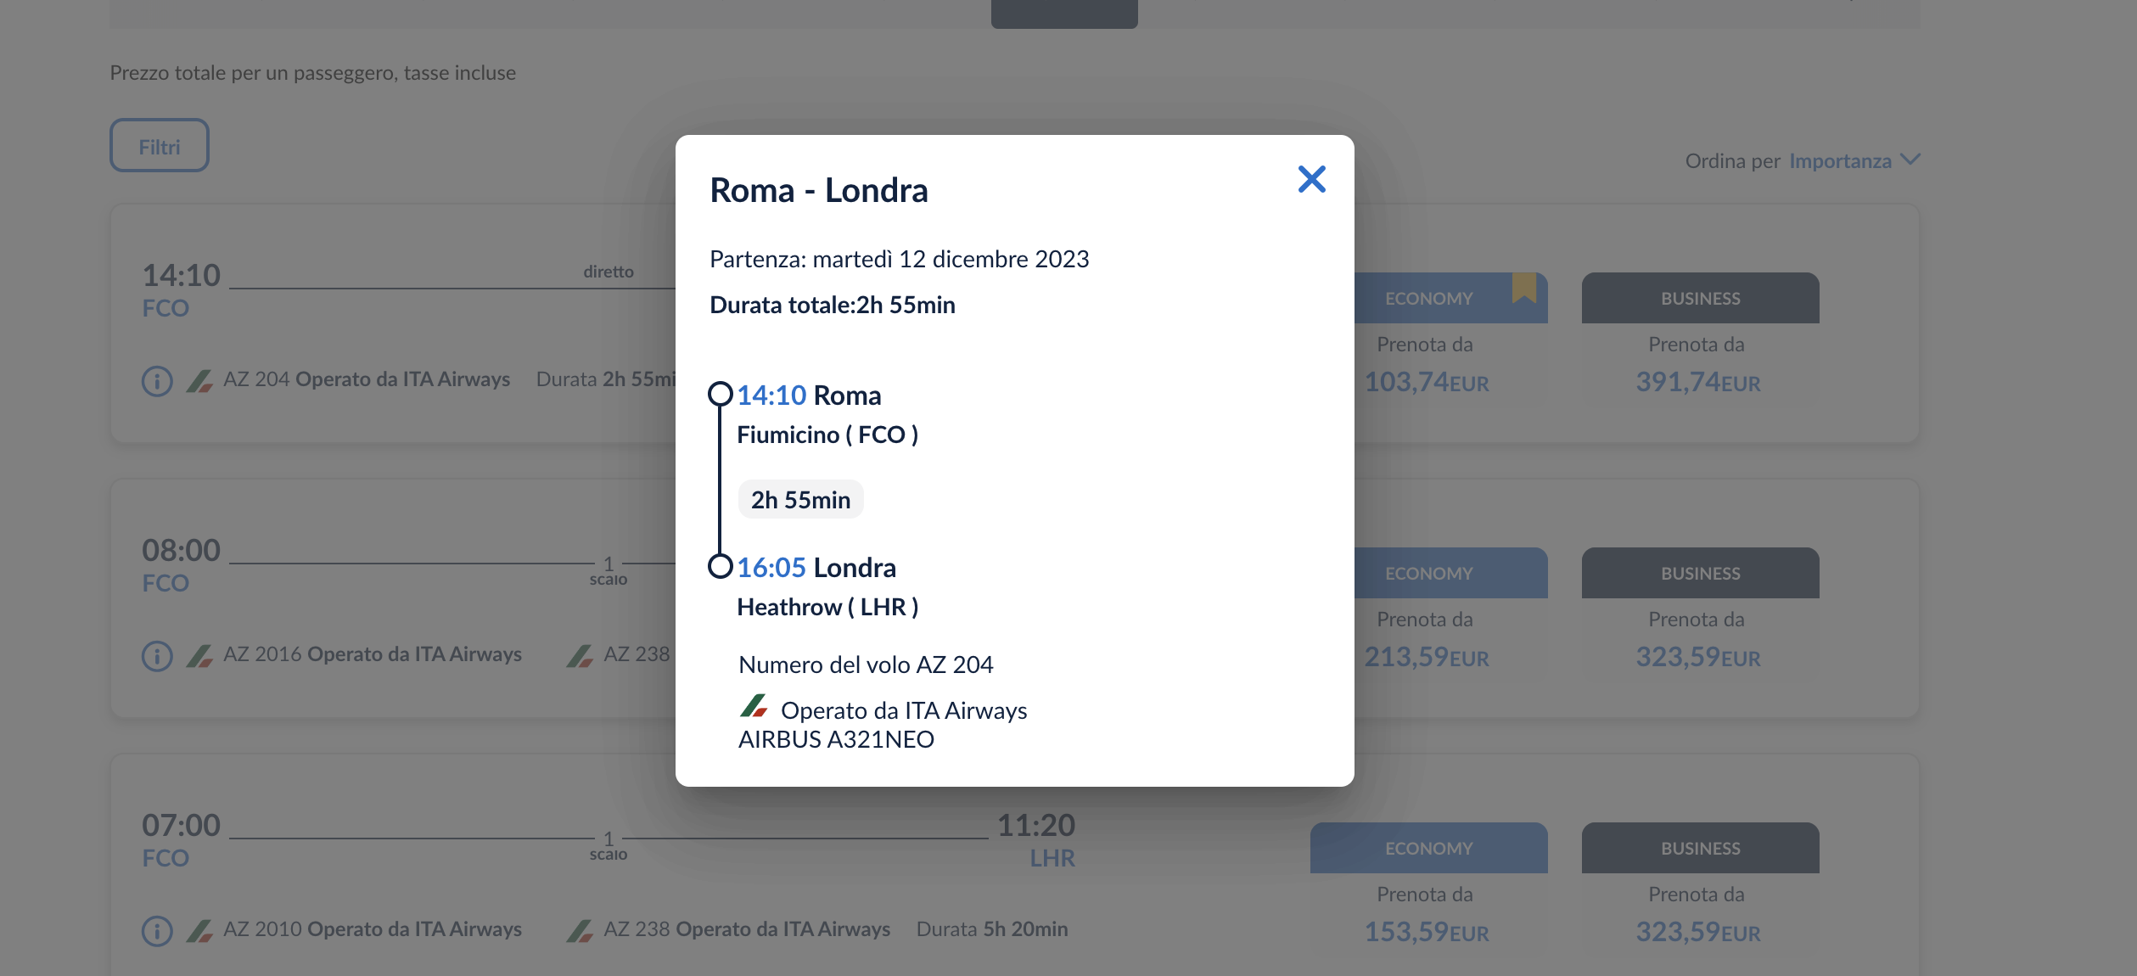This screenshot has width=2137, height=976.
Task: Click ITA Airways logo beside AZ 204
Action: (199, 381)
